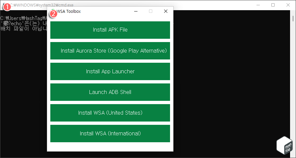Click the cmd.exe vertical scrollbar thumb
This screenshot has width=296, height=158.
click(x=293, y=19)
